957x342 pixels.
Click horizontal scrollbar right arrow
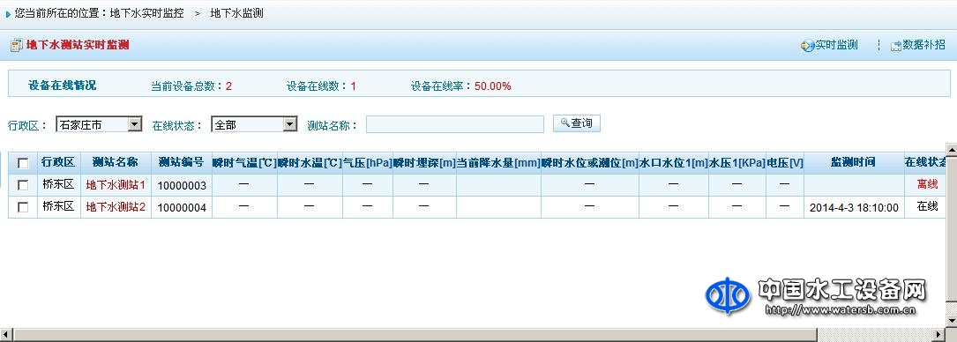[938, 335]
